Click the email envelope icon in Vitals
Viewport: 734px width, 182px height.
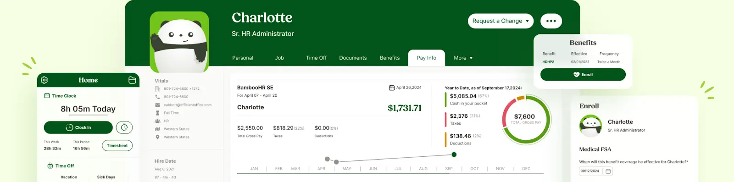click(x=157, y=105)
